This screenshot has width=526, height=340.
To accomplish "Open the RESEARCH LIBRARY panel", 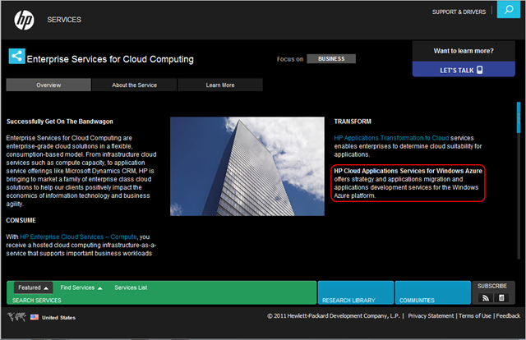I will [x=356, y=292].
